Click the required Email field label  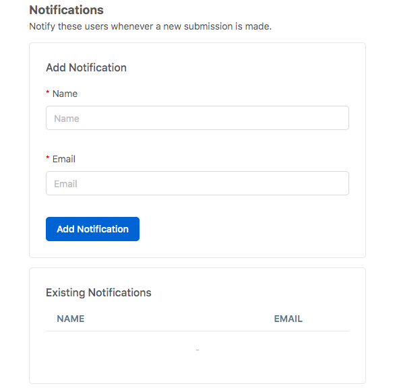(64, 159)
